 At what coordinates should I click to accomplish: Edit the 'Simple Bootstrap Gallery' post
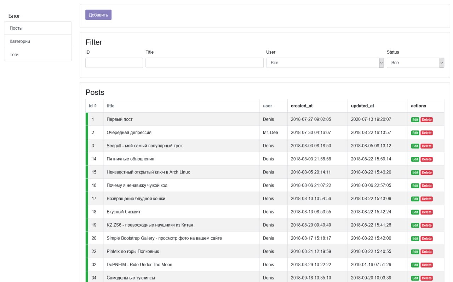(x=415, y=239)
